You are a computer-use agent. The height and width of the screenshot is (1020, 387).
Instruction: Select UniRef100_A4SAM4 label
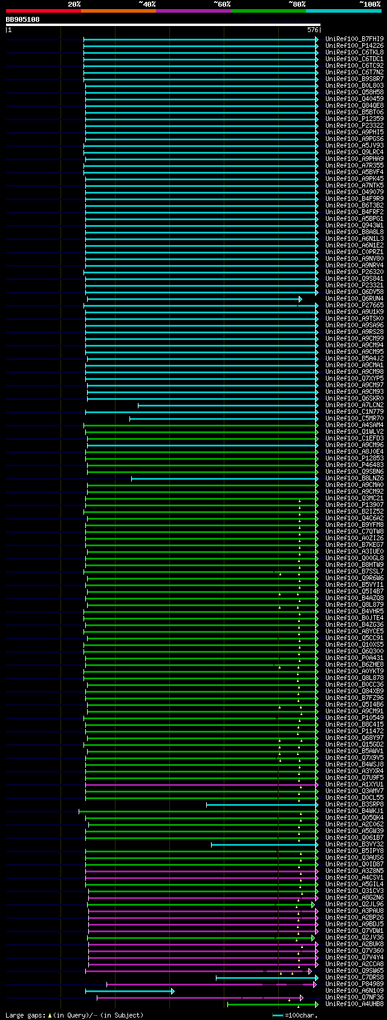click(x=354, y=425)
